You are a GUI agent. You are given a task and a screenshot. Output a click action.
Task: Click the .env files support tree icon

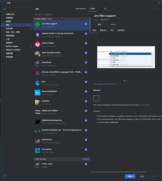(x=38, y=25)
